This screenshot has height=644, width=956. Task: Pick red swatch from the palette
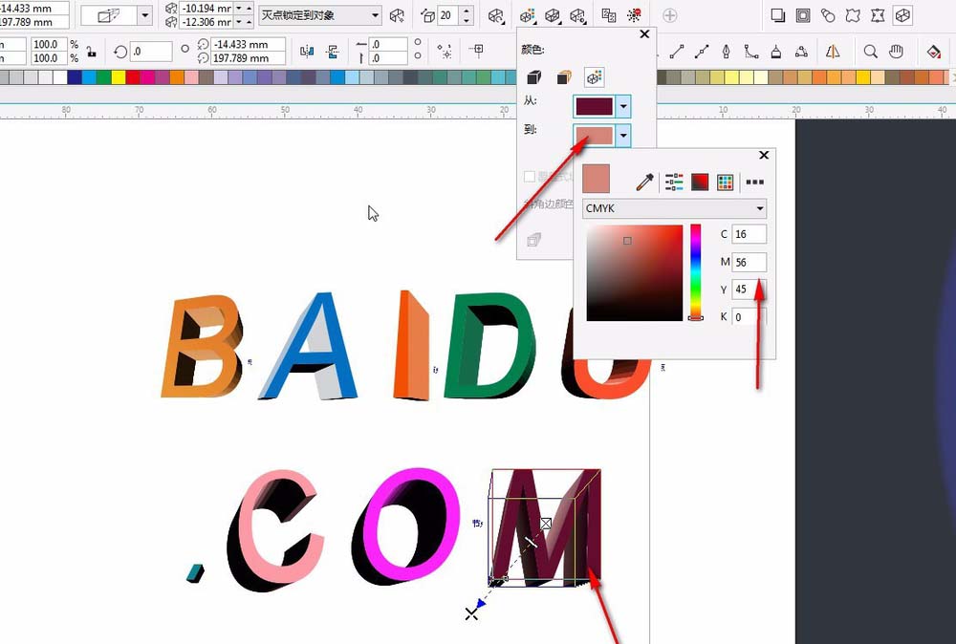(133, 77)
